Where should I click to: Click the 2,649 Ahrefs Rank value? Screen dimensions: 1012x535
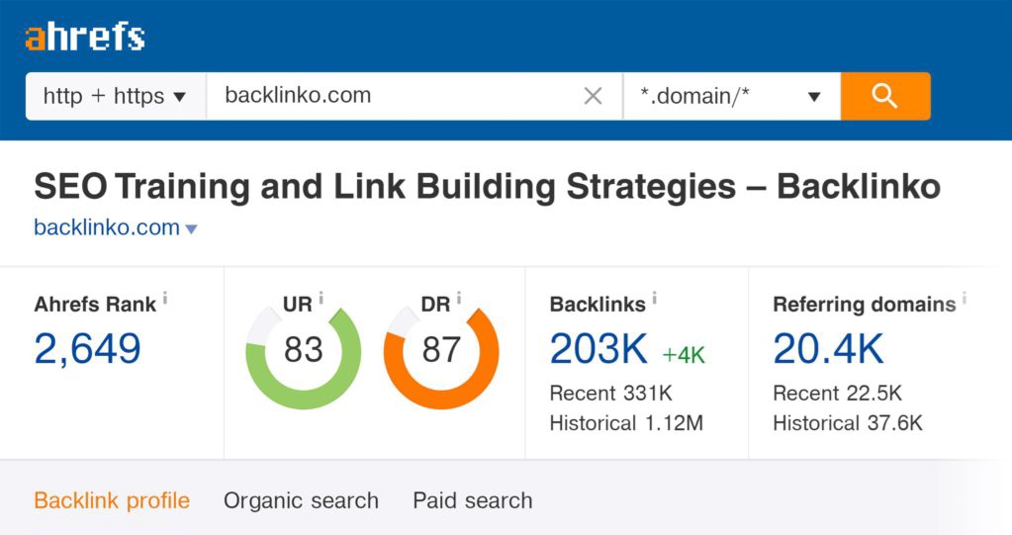tap(88, 349)
